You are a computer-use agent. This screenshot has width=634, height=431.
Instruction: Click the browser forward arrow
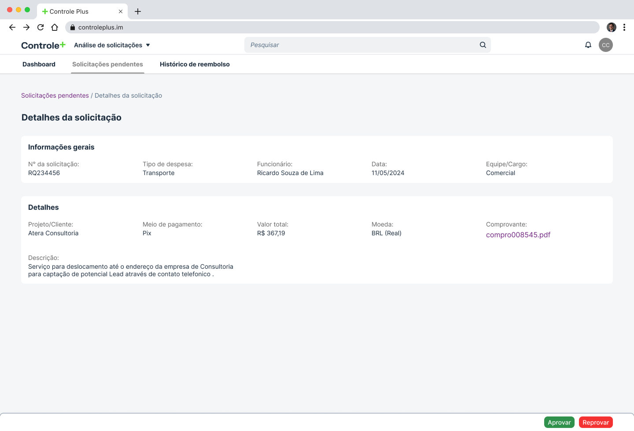26,27
